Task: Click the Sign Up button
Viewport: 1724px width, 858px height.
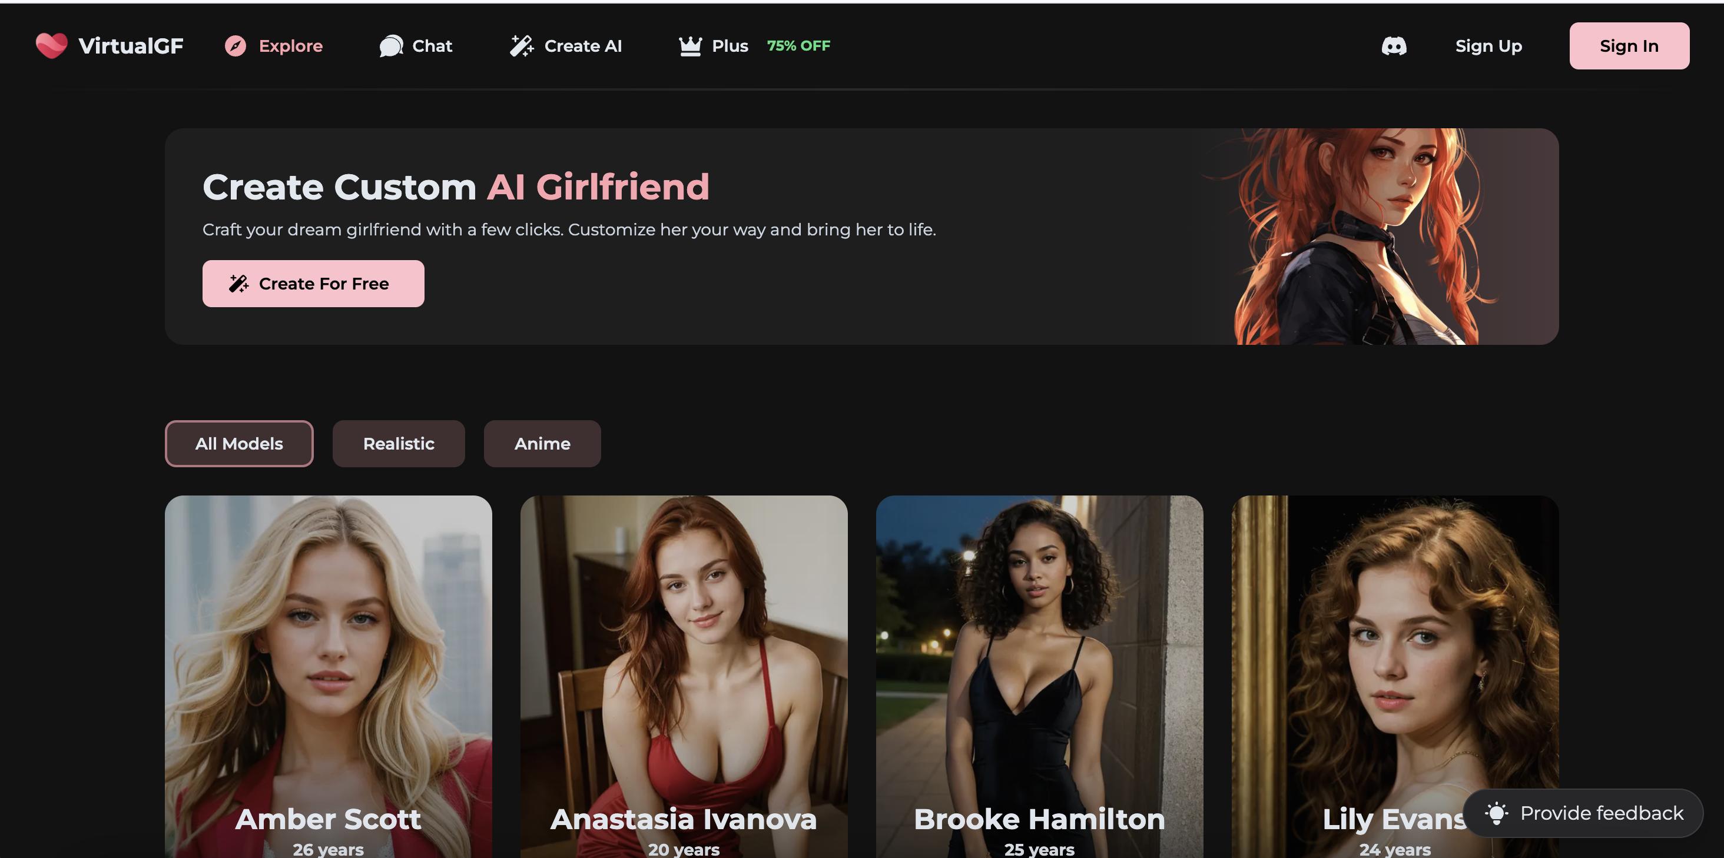Action: click(x=1488, y=45)
